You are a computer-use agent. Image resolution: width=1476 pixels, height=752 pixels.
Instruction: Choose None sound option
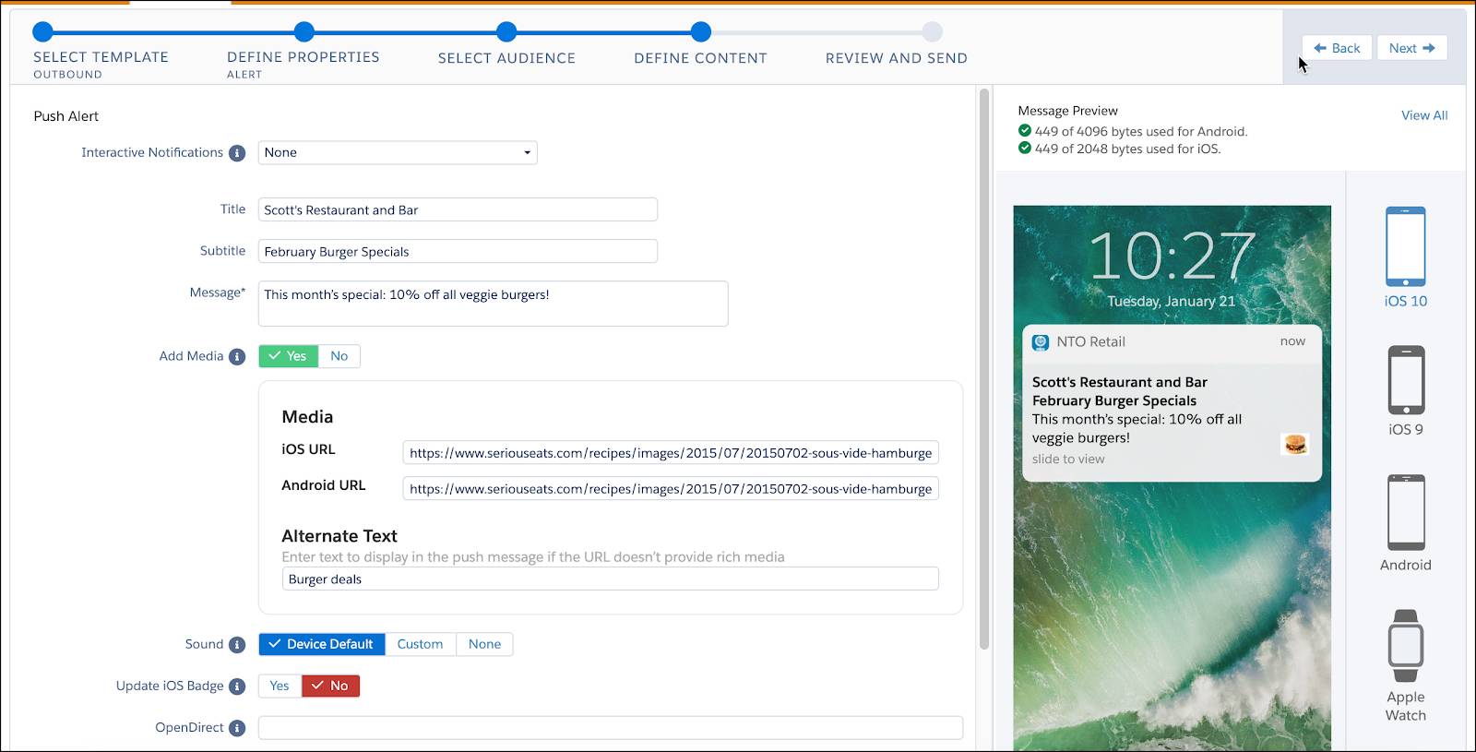pyautogui.click(x=484, y=644)
